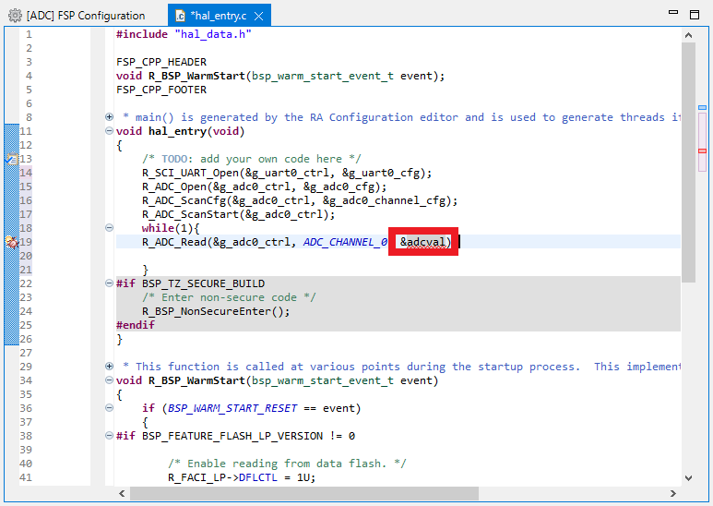Viewport: 713px width, 506px height.
Task: Click the horizontal scrollbar thumb
Action: 304,493
